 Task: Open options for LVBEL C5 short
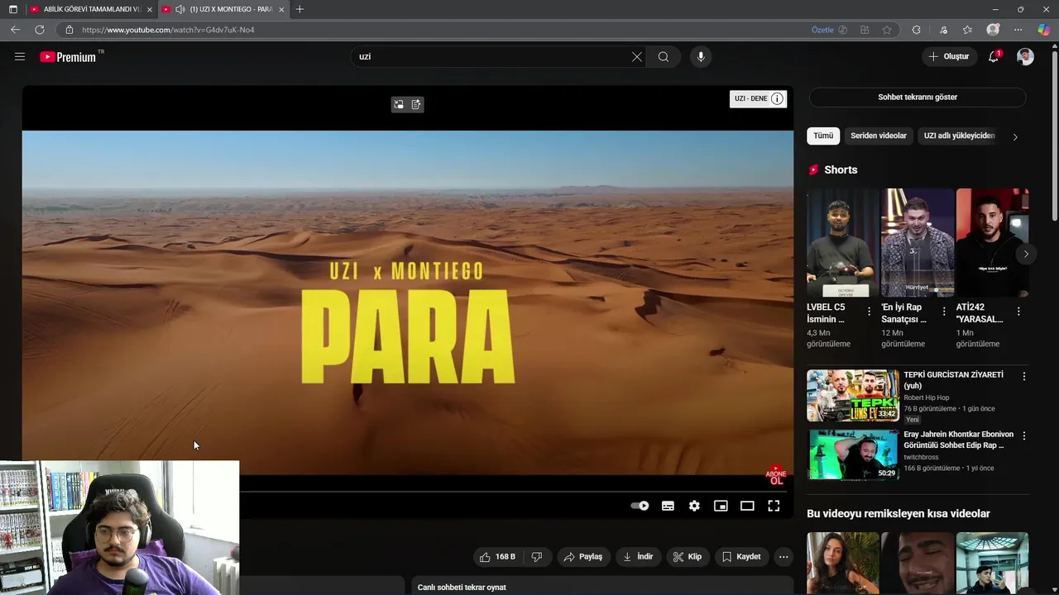pos(869,312)
